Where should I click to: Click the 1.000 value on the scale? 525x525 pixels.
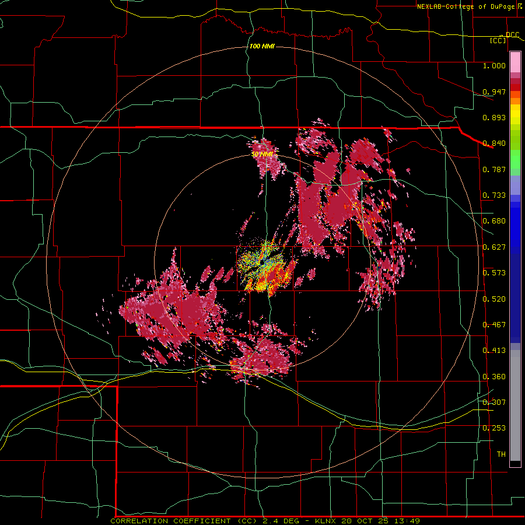click(494, 65)
